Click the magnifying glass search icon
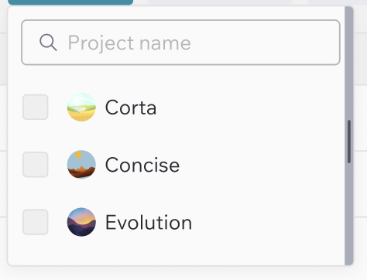The height and width of the screenshot is (280, 367). [48, 43]
